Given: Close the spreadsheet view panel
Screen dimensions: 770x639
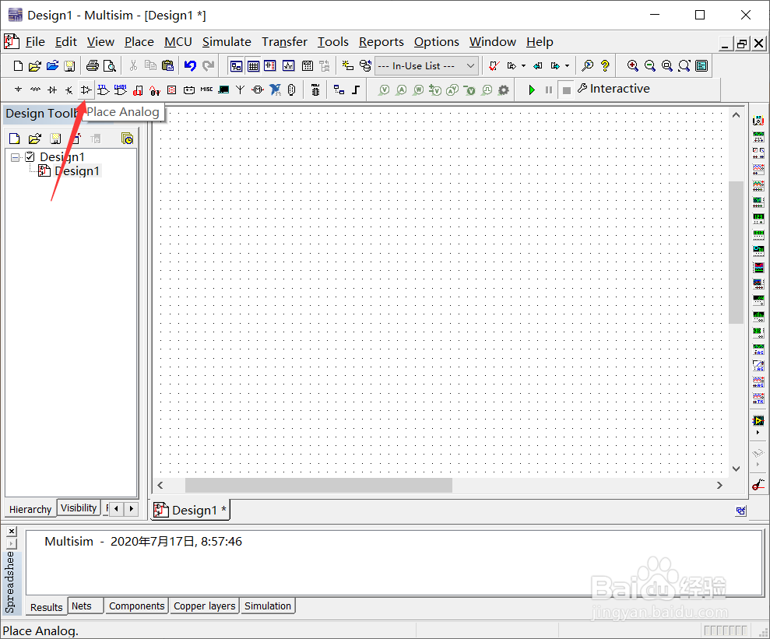Looking at the screenshot, I should 12,531.
